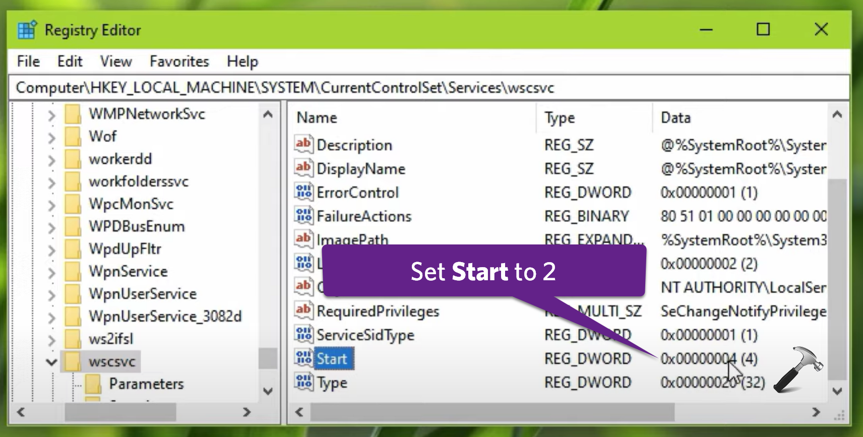Click the WpdUpFltr folder icon
This screenshot has height=437, width=863.
pyautogui.click(x=73, y=248)
